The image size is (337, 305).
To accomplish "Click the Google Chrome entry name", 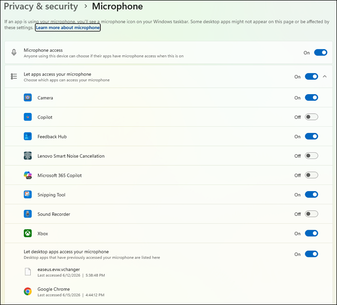I will 53,289.
